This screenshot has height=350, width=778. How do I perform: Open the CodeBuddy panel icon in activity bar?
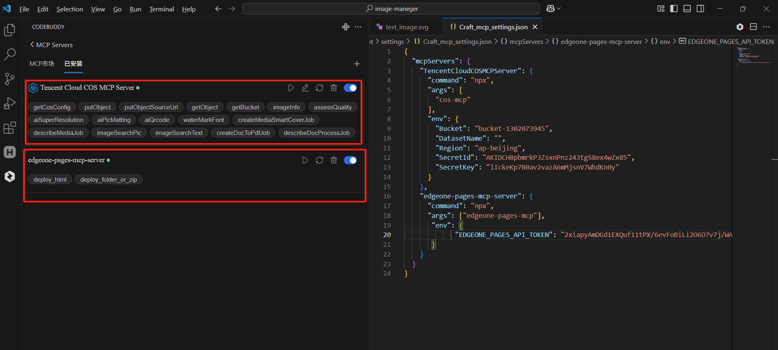10,176
